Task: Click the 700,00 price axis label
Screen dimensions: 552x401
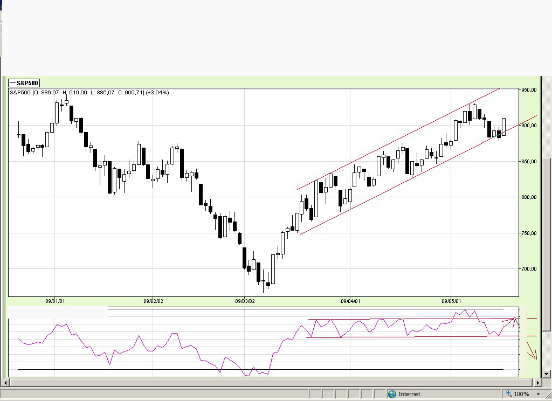Action: pos(529,268)
